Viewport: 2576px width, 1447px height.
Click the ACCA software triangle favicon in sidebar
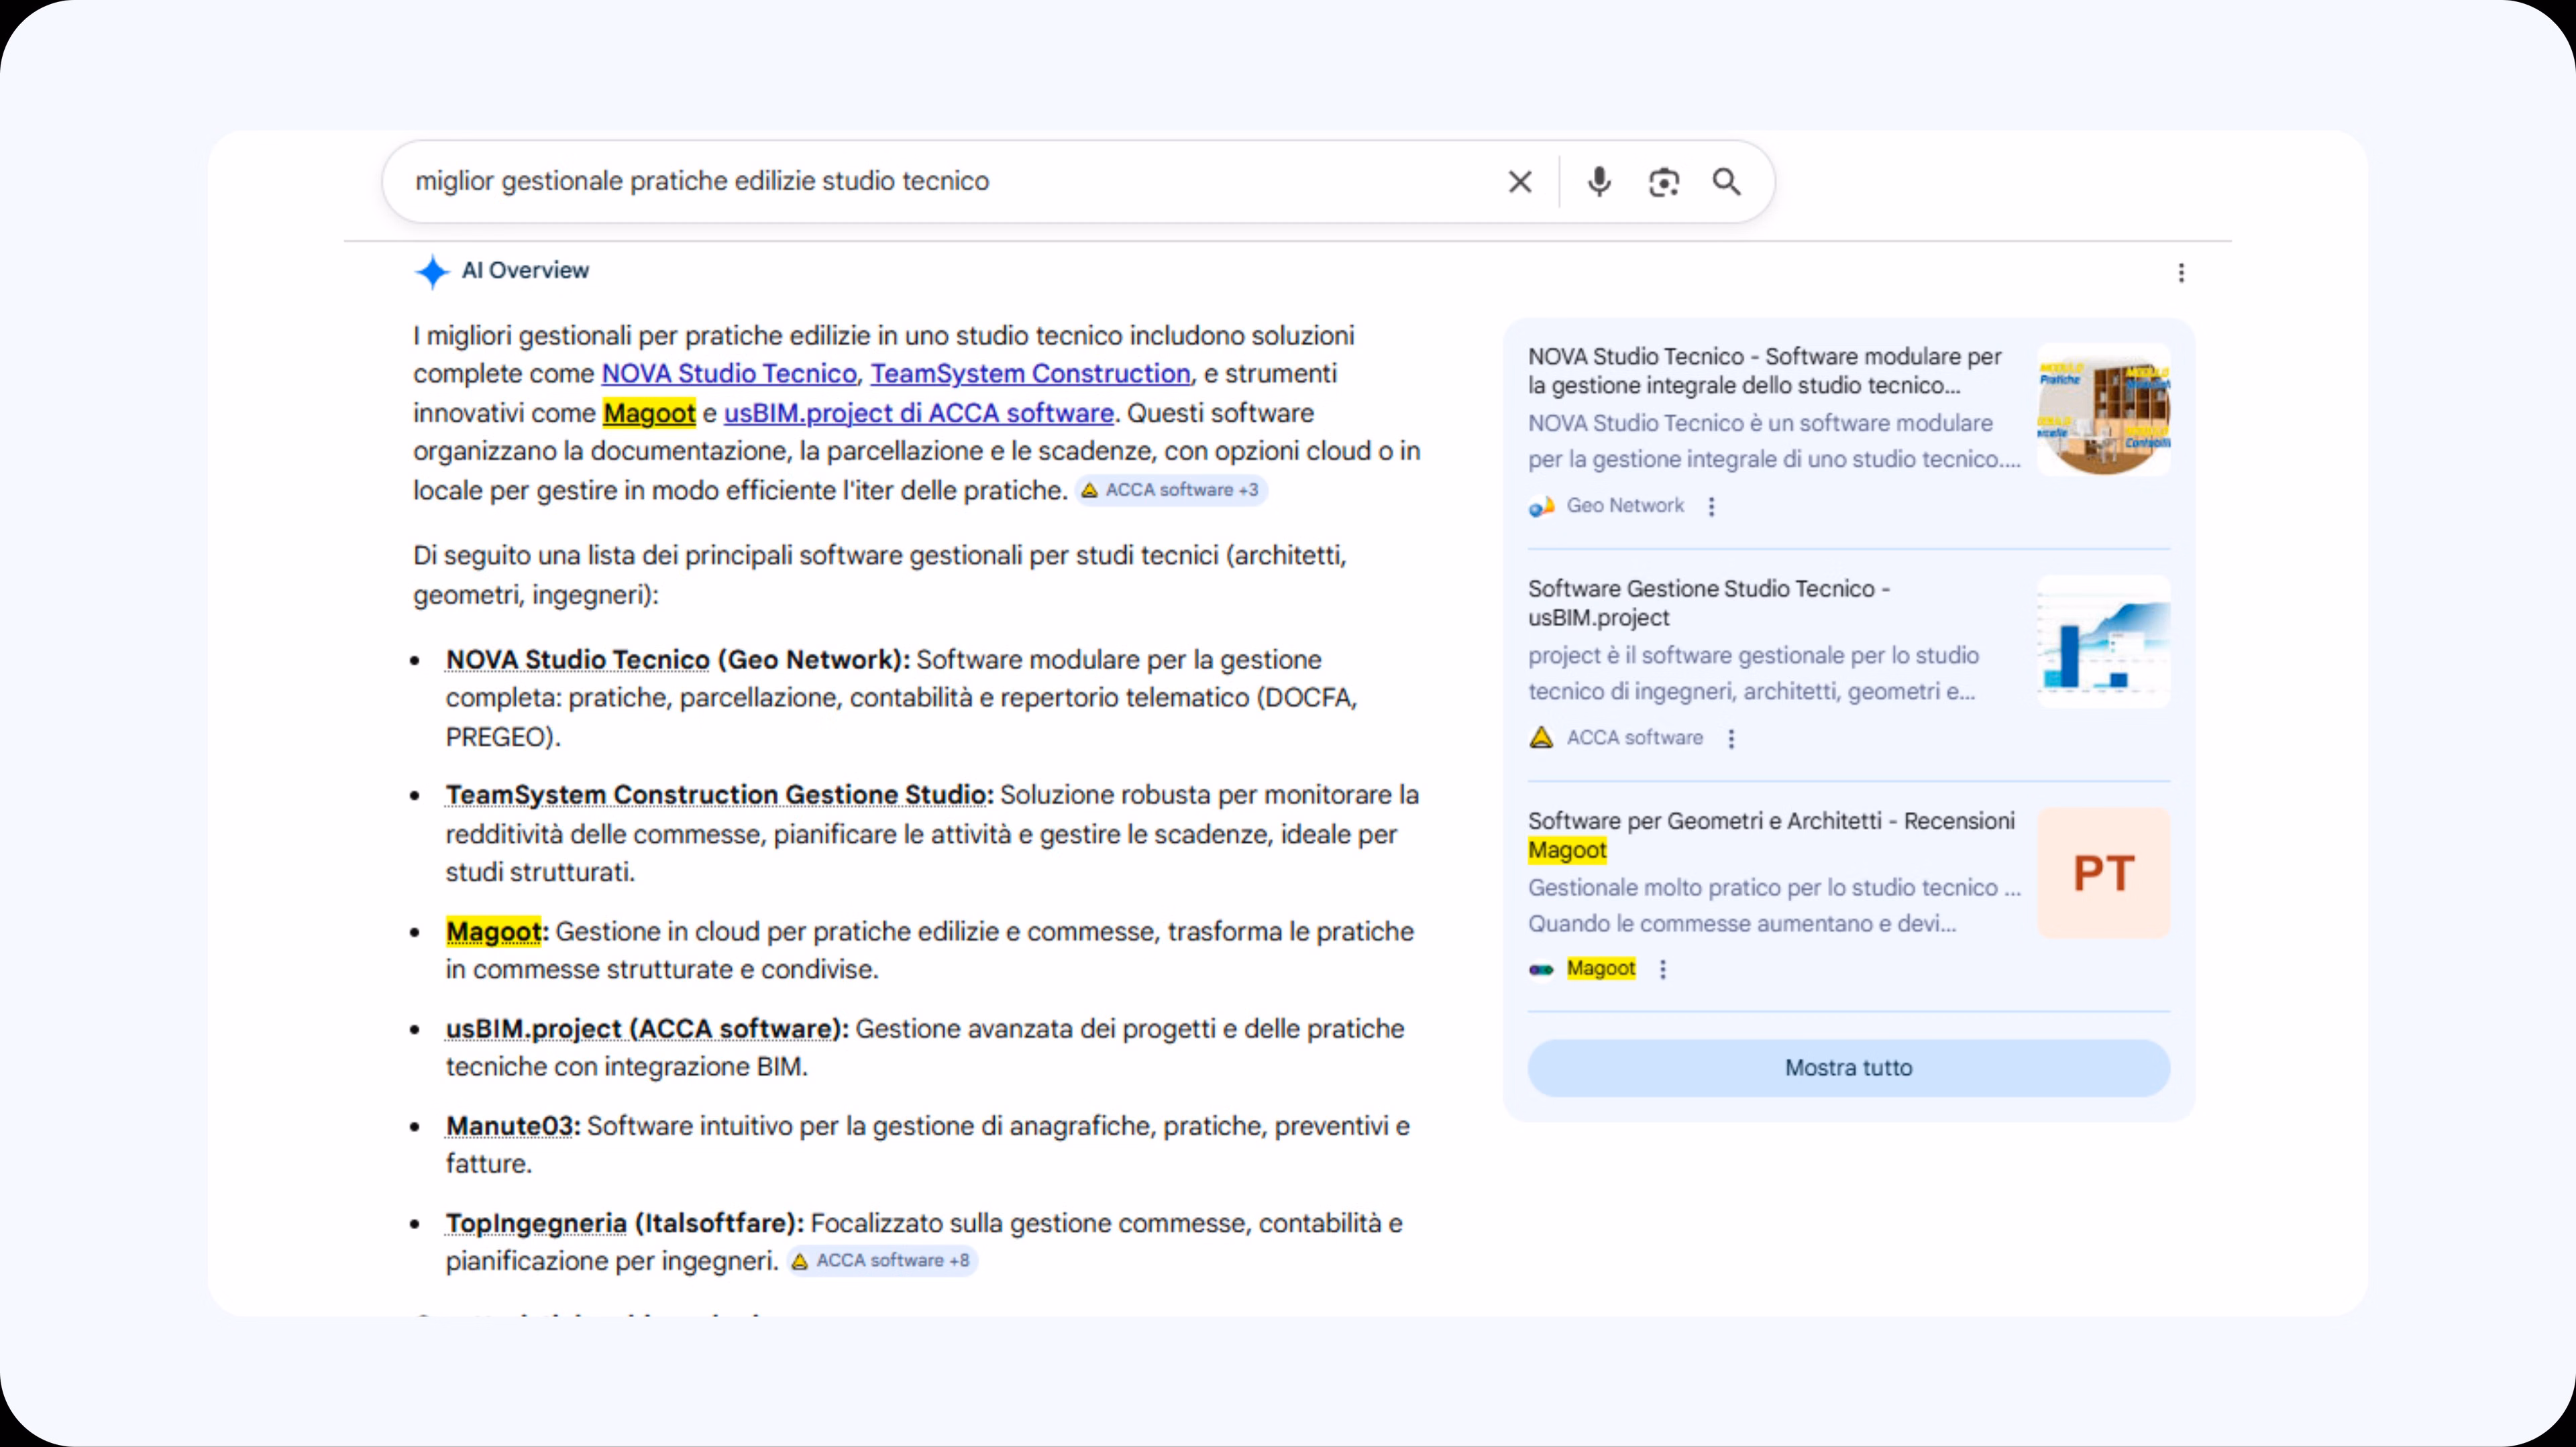pyautogui.click(x=1541, y=738)
